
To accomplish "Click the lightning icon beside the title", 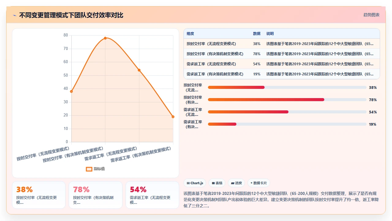I will (x=14, y=15).
